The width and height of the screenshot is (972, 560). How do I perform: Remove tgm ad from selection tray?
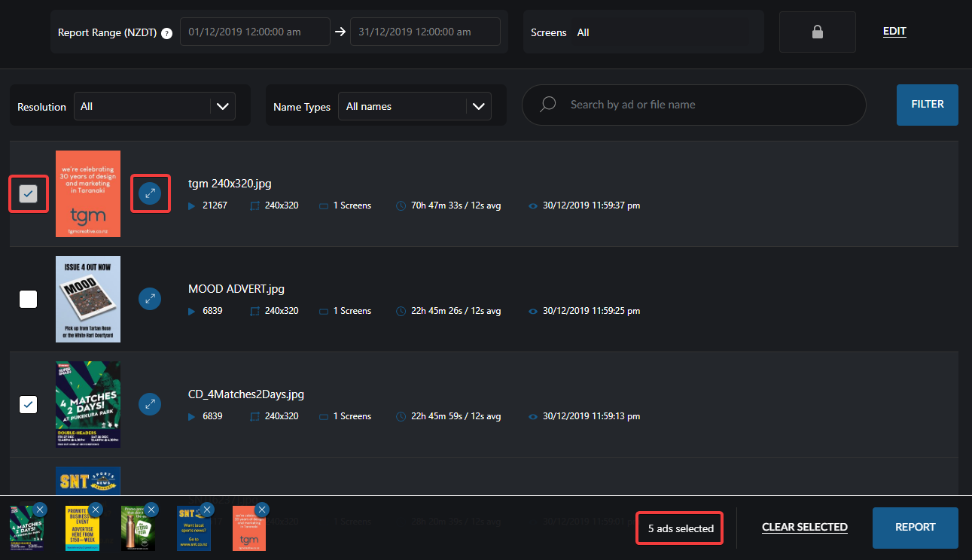[262, 510]
